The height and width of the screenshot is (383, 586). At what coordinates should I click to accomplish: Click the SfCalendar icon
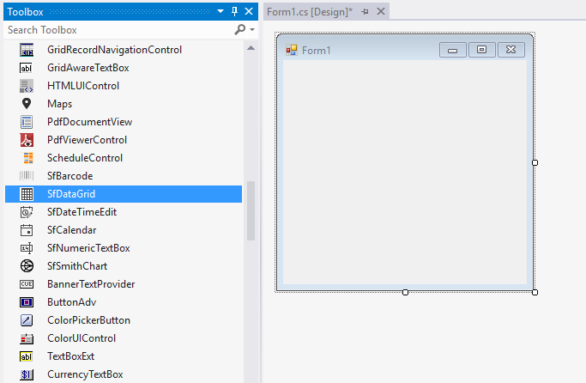(27, 230)
